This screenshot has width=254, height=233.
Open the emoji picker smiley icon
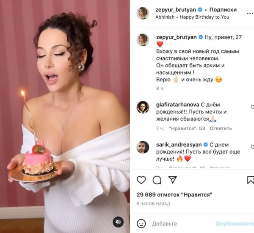pos(141,224)
